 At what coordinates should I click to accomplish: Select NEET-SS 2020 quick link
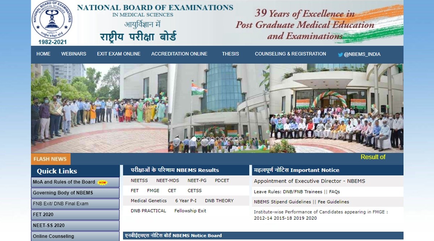[x=49, y=225]
